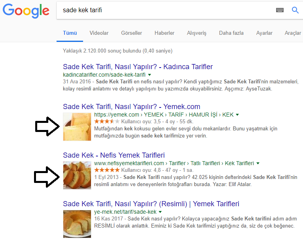Open the Daha fazla menu

coord(231,33)
